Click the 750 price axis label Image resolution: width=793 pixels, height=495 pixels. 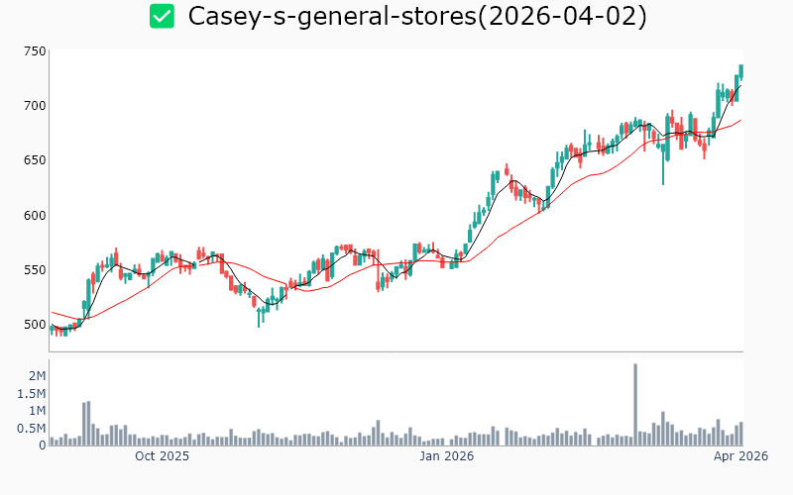[36, 51]
